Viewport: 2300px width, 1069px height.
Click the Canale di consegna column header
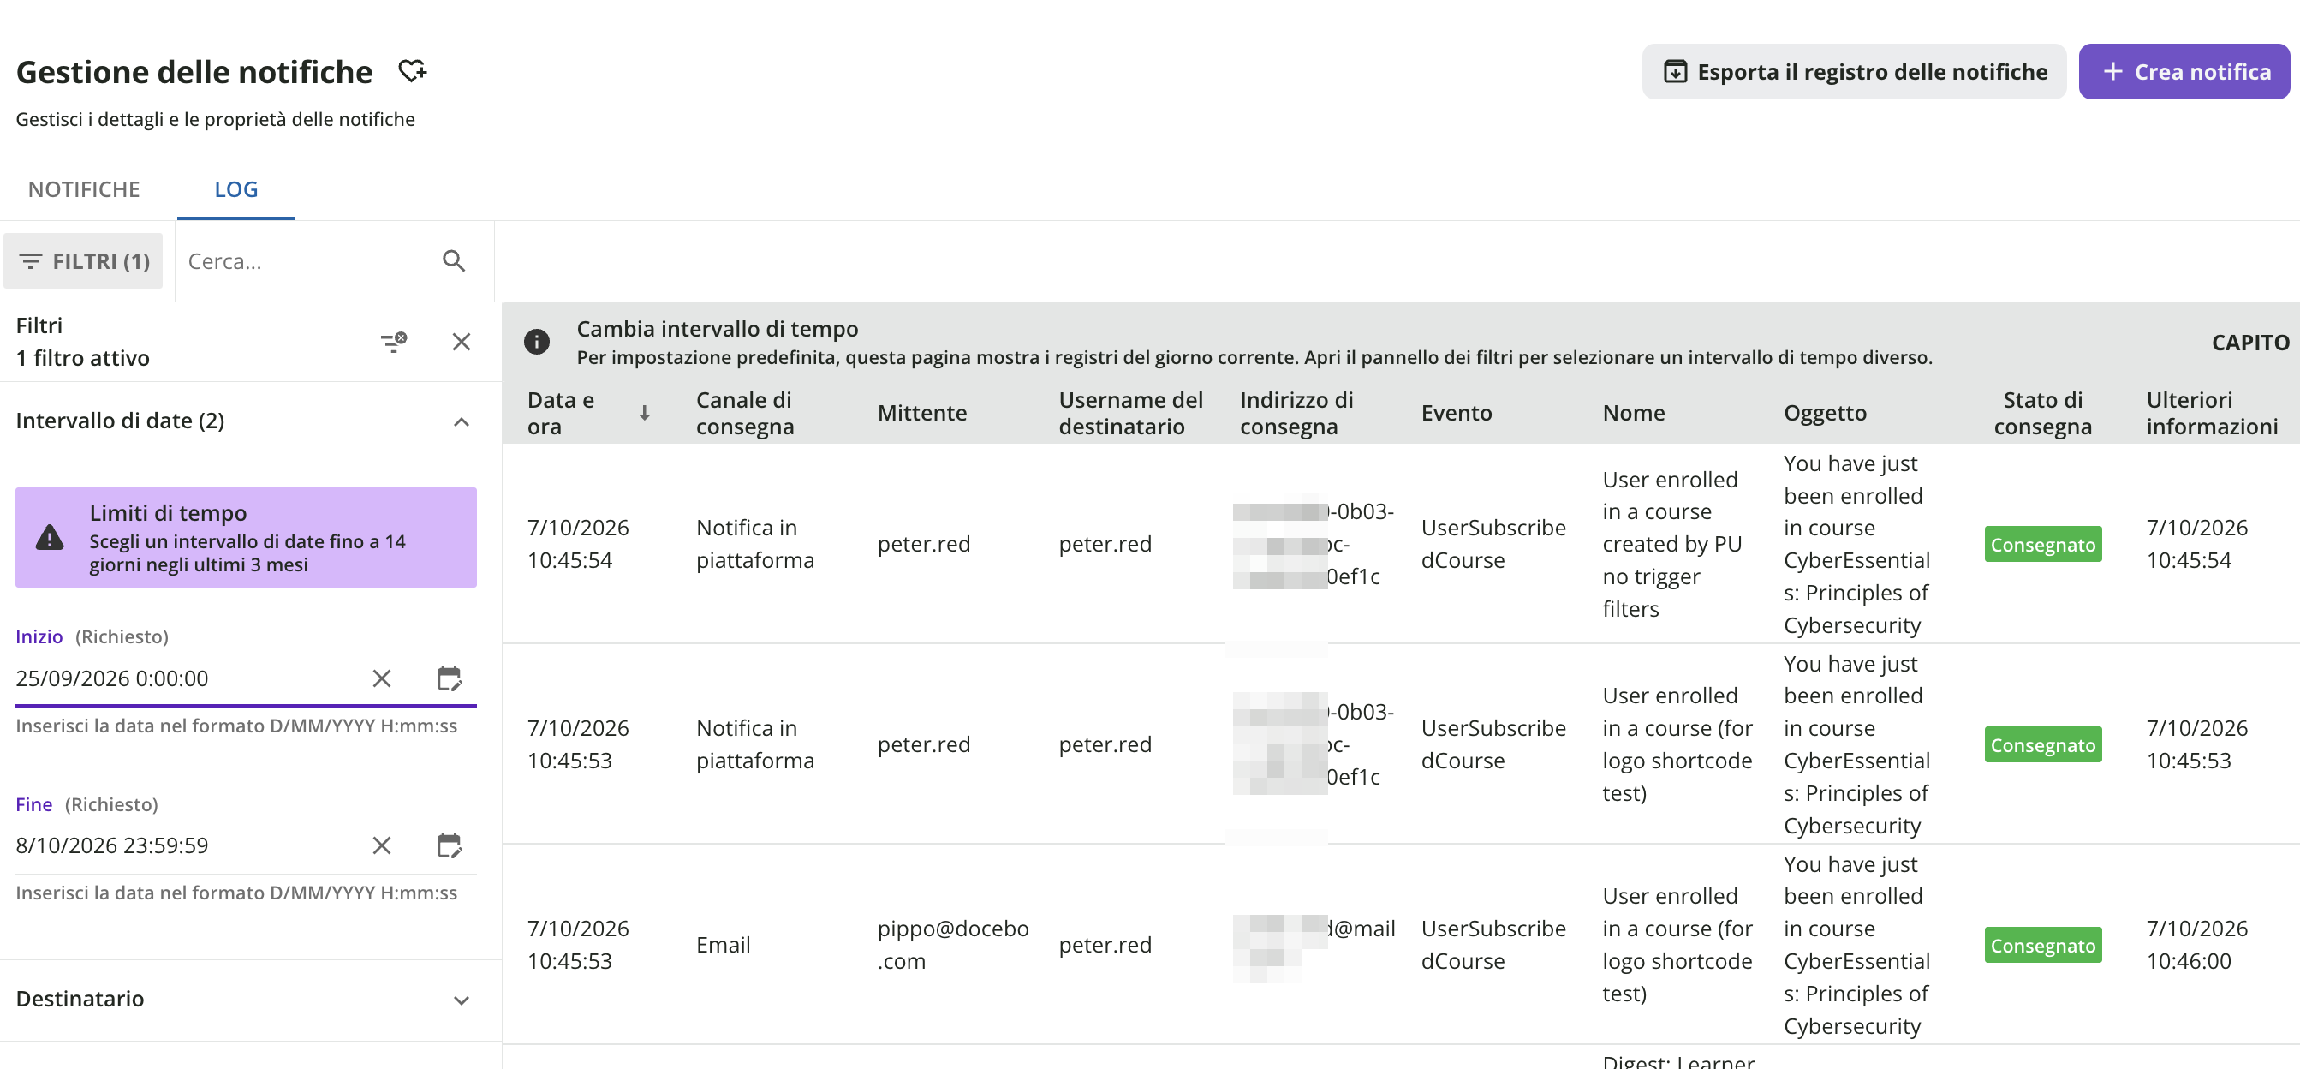coord(745,413)
